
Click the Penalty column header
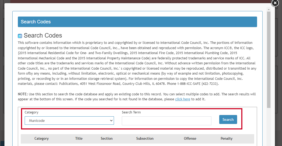(x=226, y=138)
